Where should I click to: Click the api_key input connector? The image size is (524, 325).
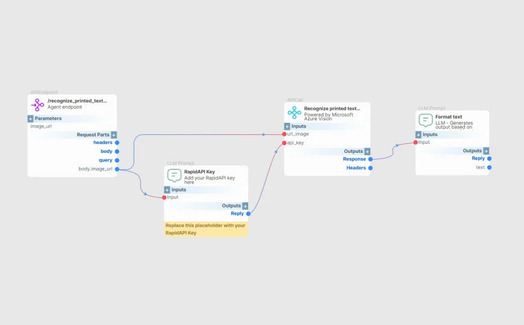tap(284, 143)
